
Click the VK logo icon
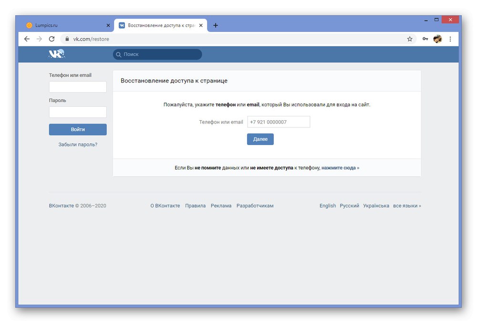click(x=56, y=54)
